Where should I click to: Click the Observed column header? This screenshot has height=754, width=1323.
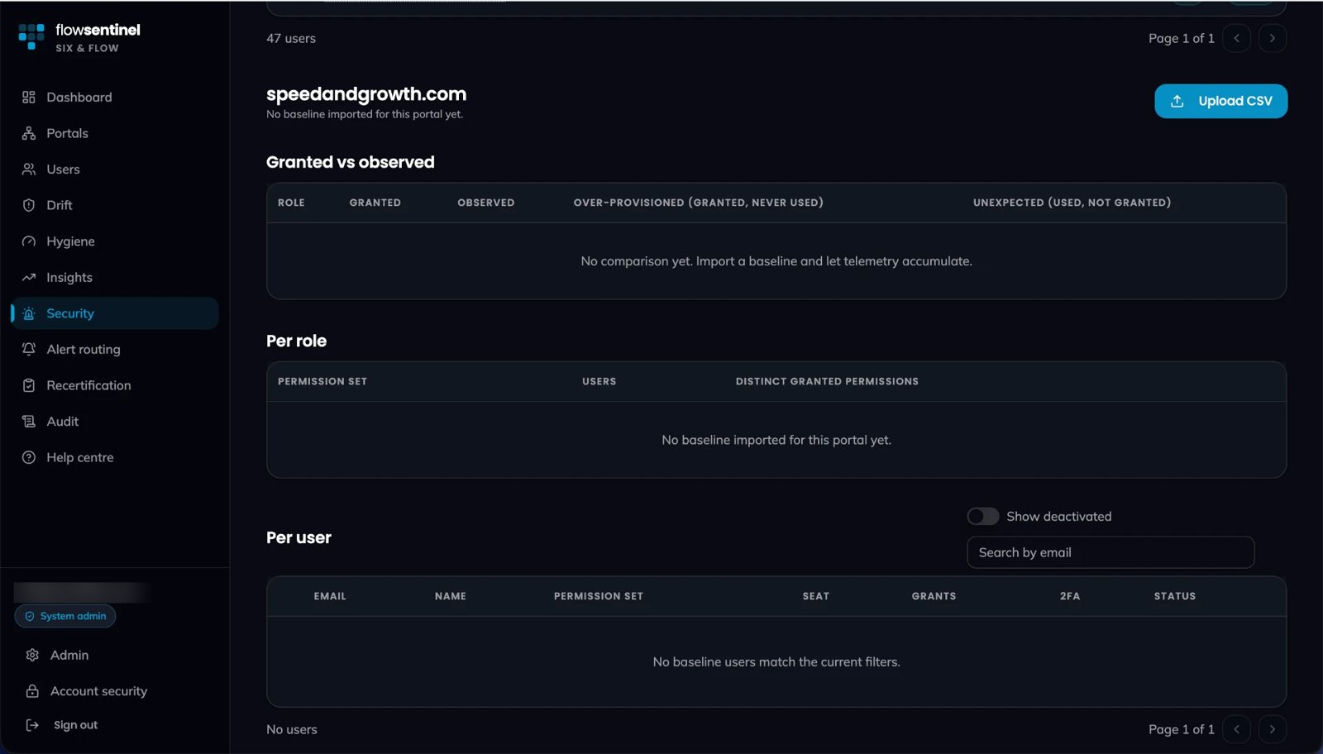tap(486, 203)
